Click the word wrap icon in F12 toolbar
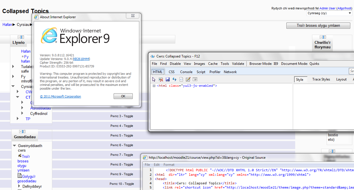 (195, 79)
